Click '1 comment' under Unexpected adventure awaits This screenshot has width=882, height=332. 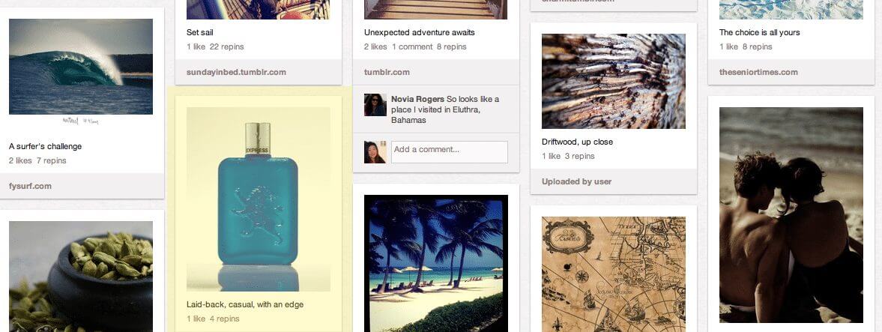coord(412,46)
